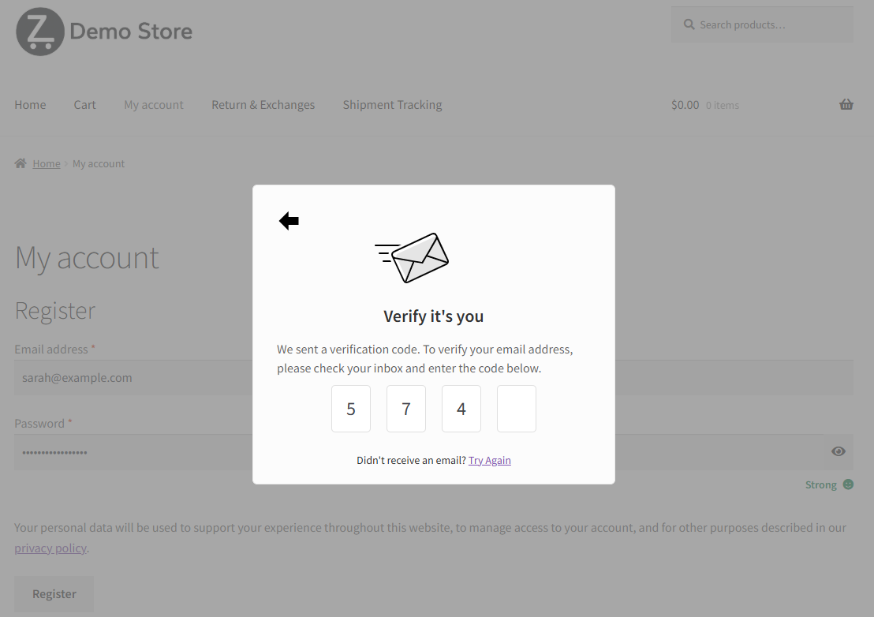Click the Register button
The image size is (874, 617).
pyautogui.click(x=54, y=594)
